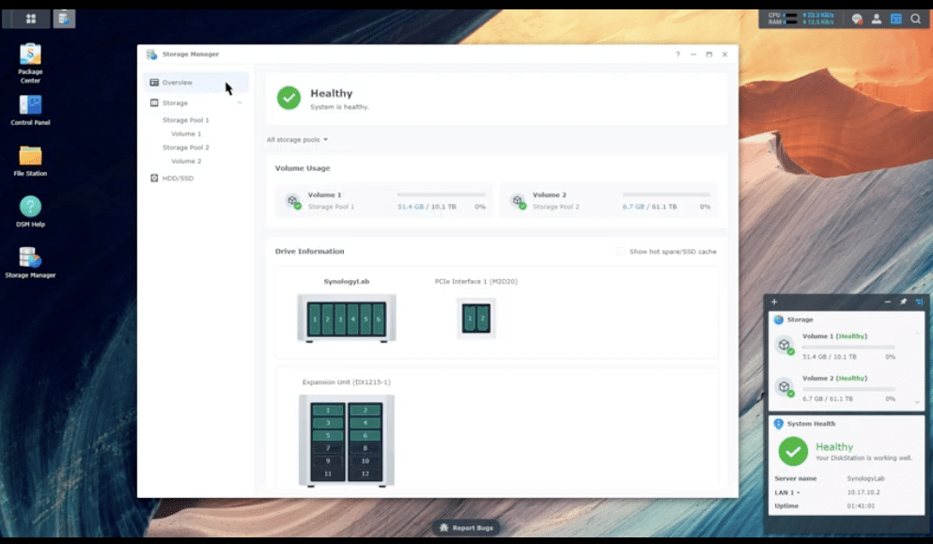Click Volume 1 usage bar in Volume Usage

point(442,194)
